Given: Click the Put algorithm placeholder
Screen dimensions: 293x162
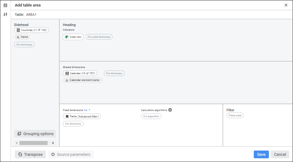Looking at the screenshot, I should (151, 116).
